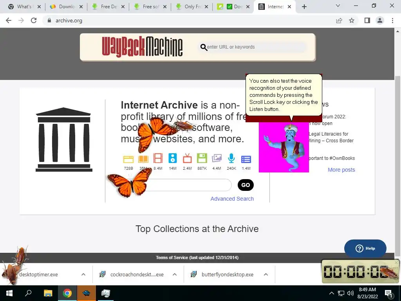Click the browser back arrow
The width and height of the screenshot is (401, 301).
(9, 20)
